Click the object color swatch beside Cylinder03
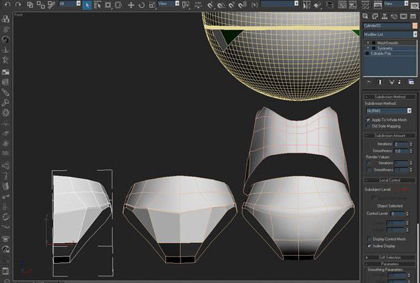The height and width of the screenshot is (283, 420). coord(414,25)
